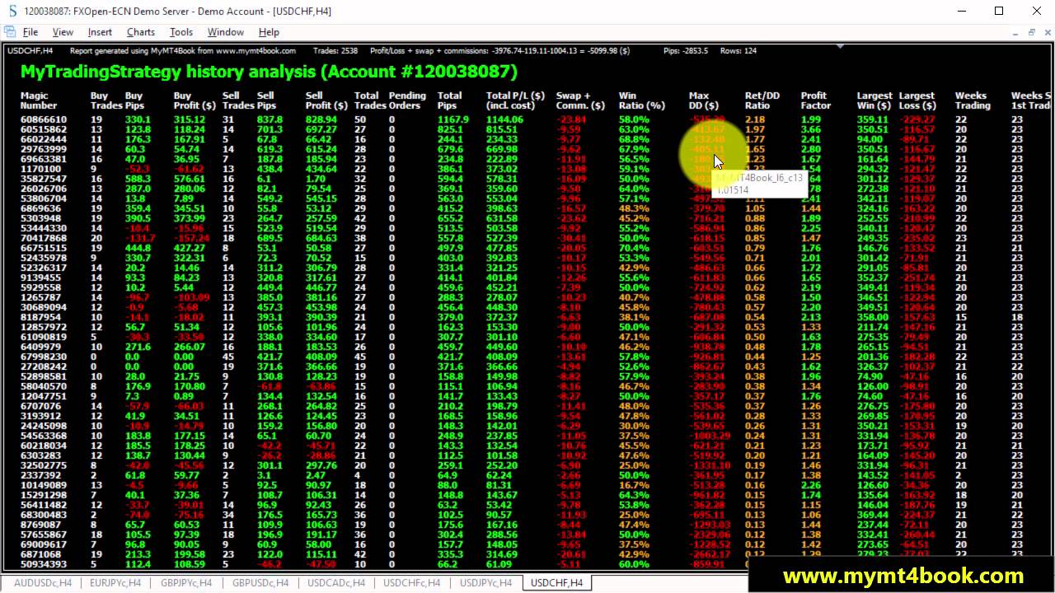Click the 'Buy Profit ($)' column header
This screenshot has height=593, width=1055.
tap(195, 100)
